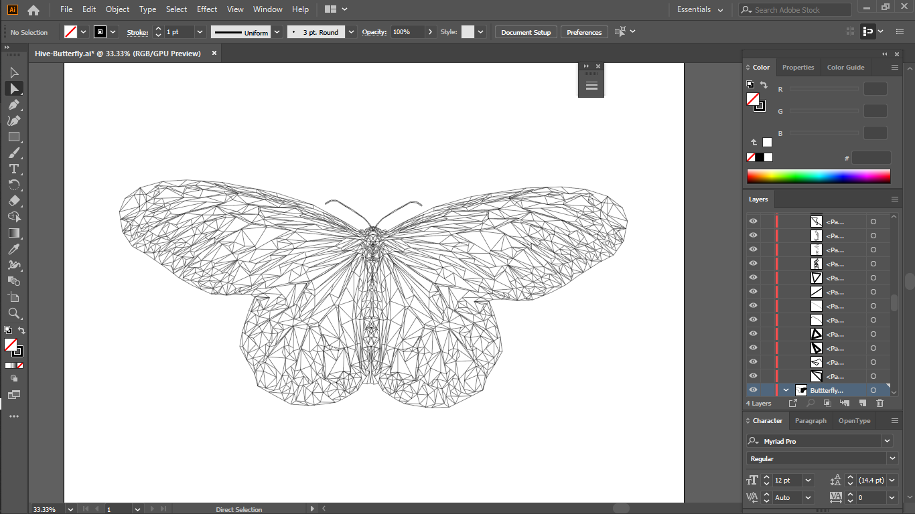Open the Regular font style dropdown

click(892, 458)
